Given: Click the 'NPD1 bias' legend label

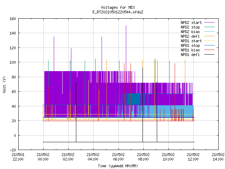Looking at the screenshot, I should pyautogui.click(x=190, y=50).
